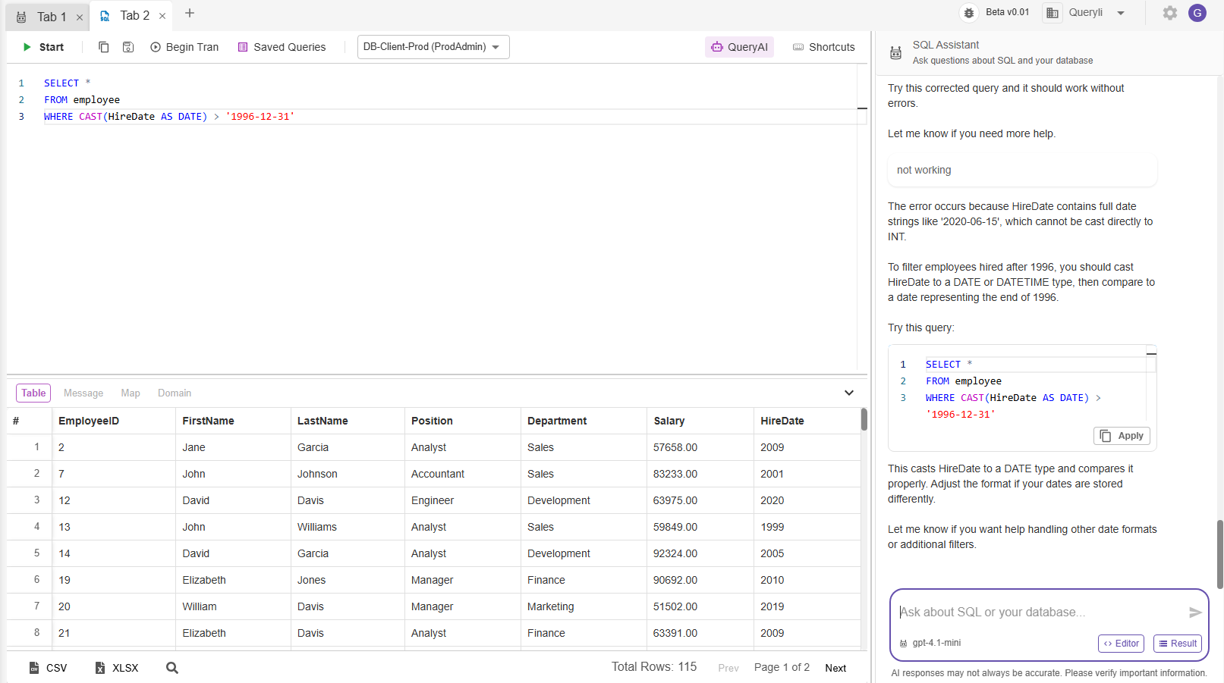This screenshot has width=1224, height=683.
Task: Click the send message arrow icon
Action: click(x=1195, y=613)
